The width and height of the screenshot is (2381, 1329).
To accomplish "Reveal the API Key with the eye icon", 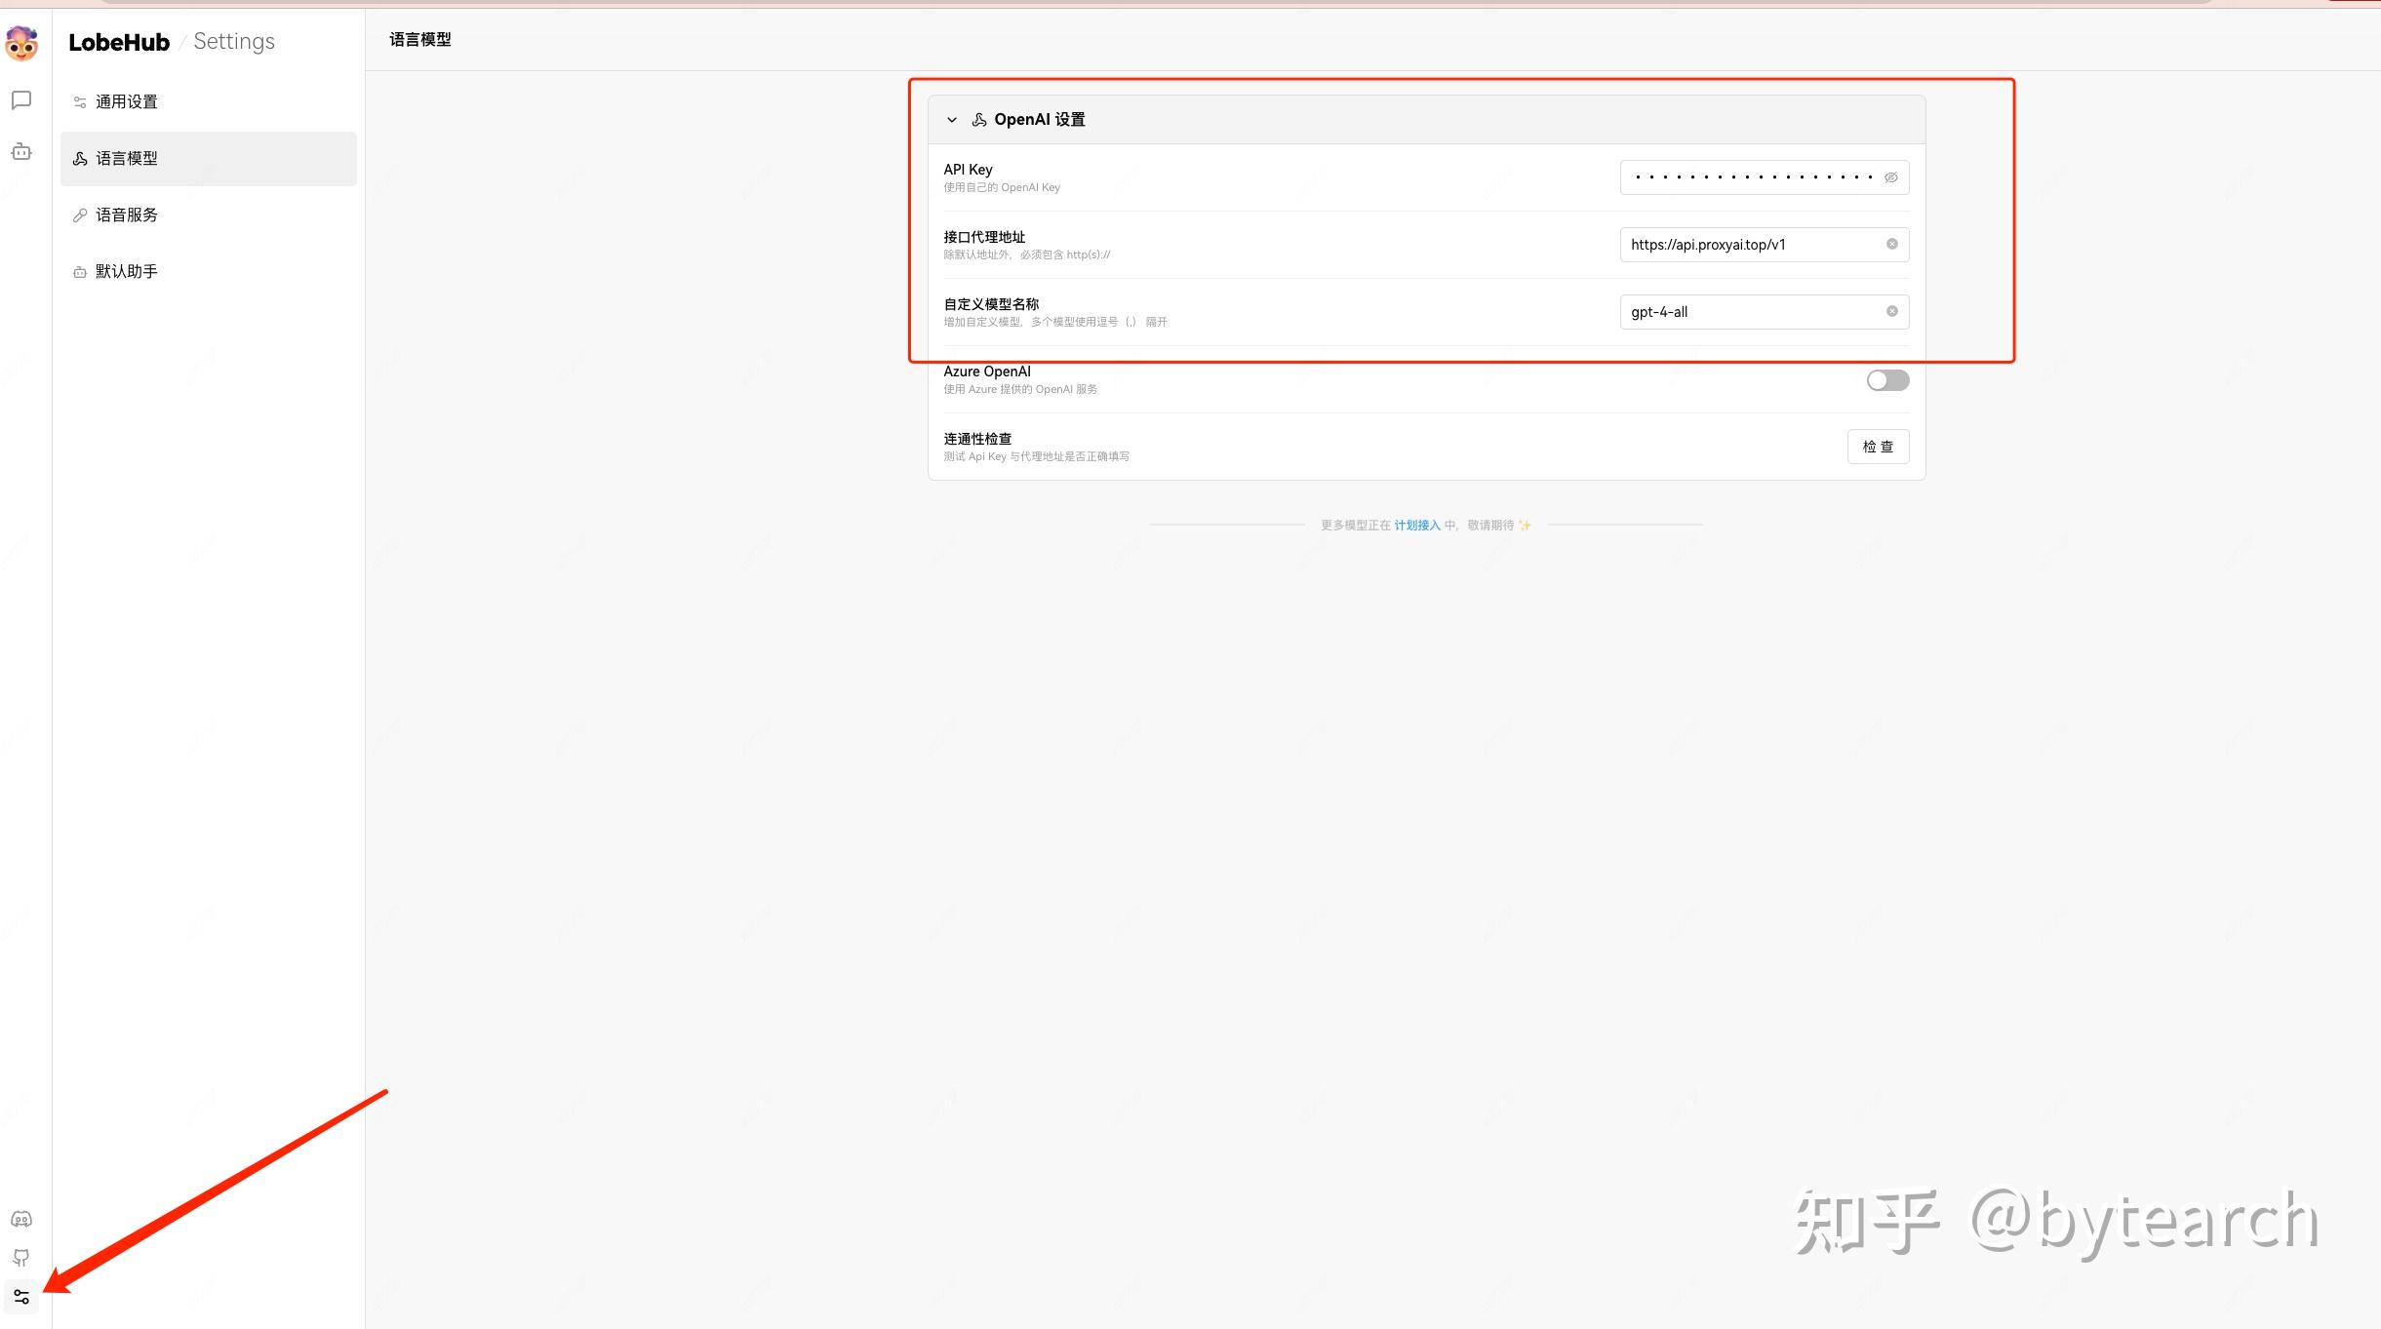I will [x=1888, y=176].
